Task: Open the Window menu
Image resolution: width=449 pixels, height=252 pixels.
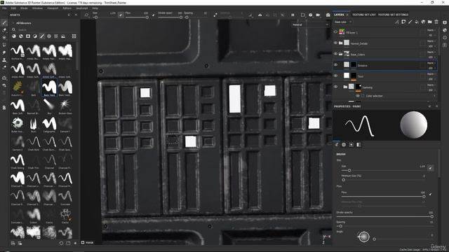Action: [37, 8]
